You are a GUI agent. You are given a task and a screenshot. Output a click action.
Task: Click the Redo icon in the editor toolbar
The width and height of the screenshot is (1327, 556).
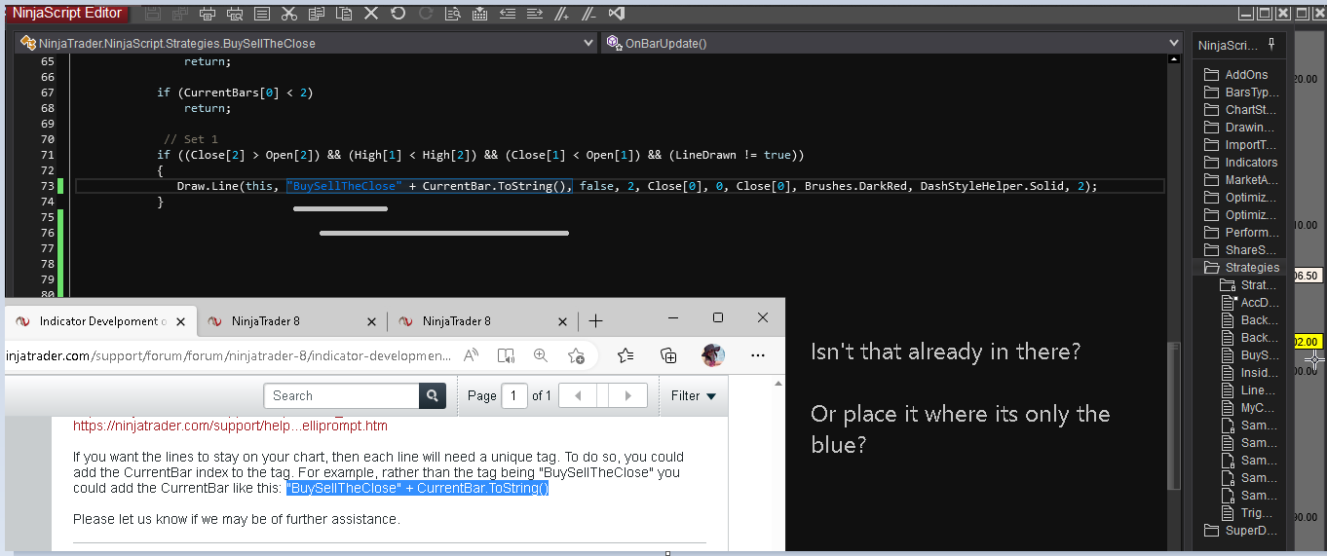(x=426, y=14)
